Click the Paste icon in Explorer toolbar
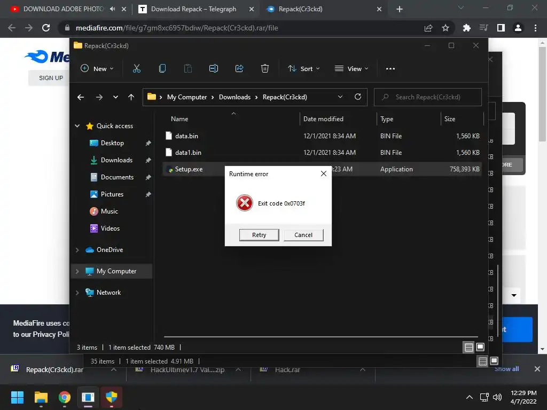The image size is (547, 410). (x=187, y=69)
